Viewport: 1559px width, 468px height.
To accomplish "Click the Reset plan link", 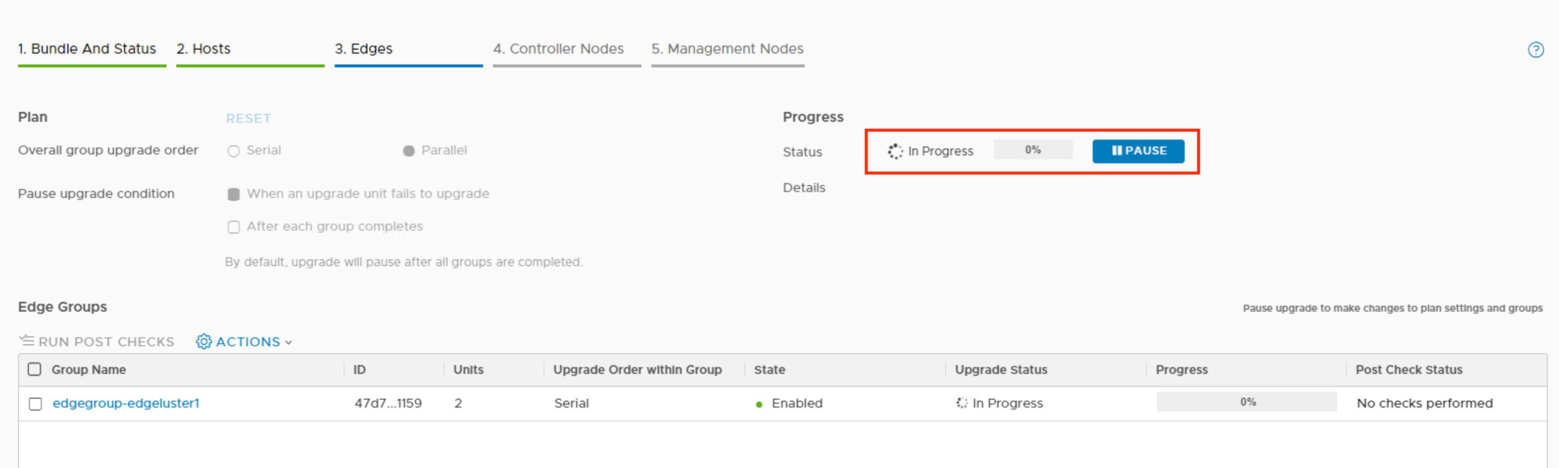I will click(248, 119).
